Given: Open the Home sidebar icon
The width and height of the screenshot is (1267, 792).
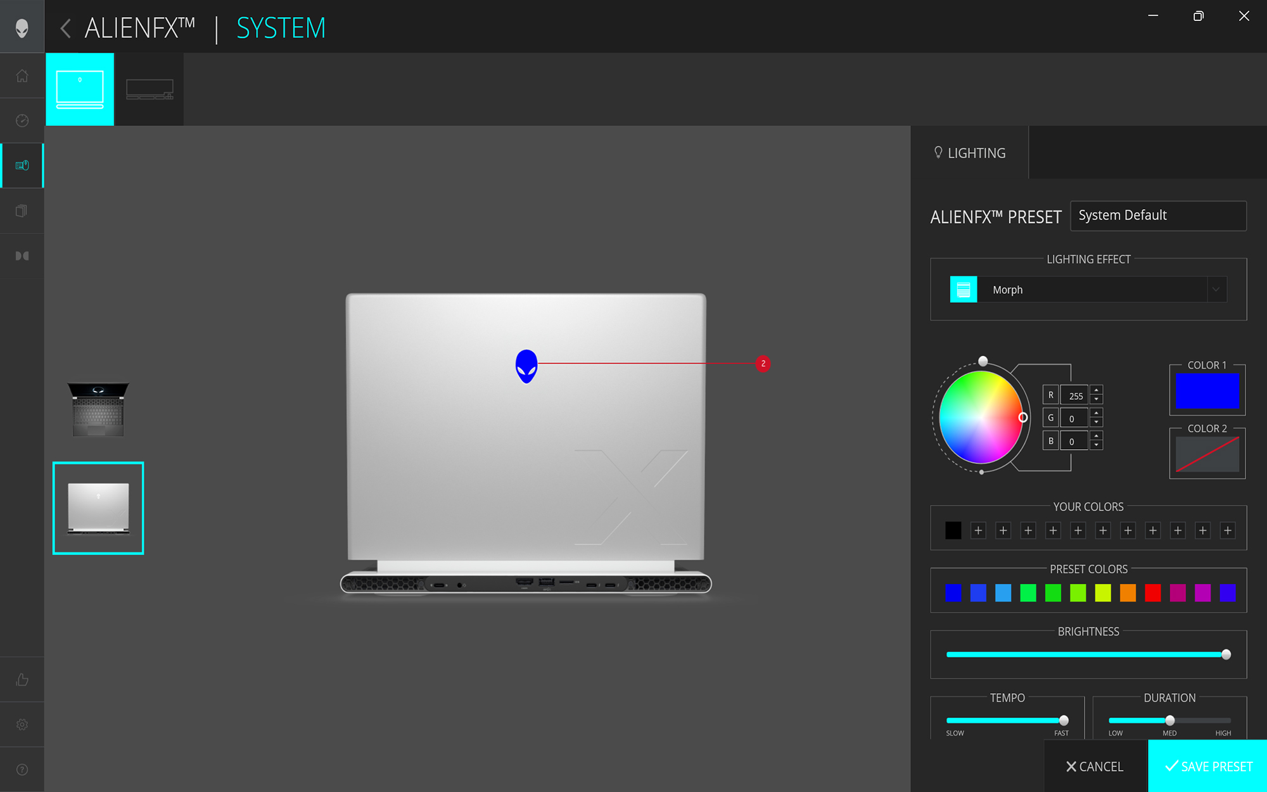Looking at the screenshot, I should click(x=22, y=76).
